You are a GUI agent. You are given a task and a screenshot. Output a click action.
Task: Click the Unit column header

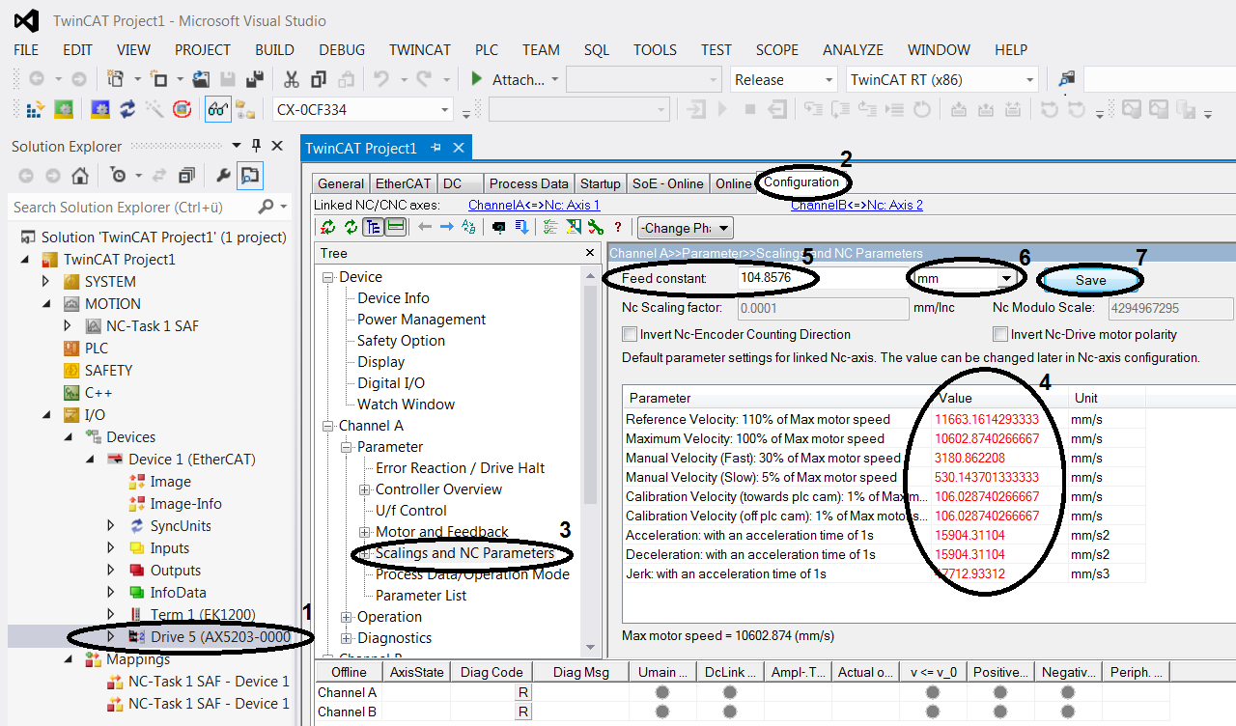[1106, 398]
